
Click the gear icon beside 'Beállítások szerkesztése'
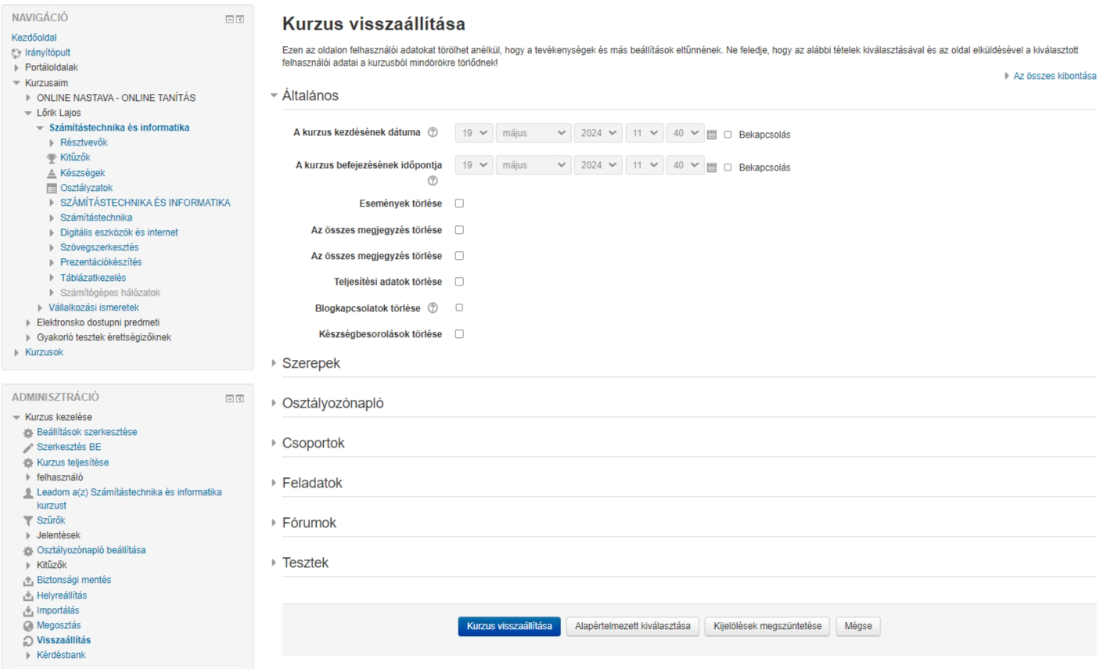(28, 433)
